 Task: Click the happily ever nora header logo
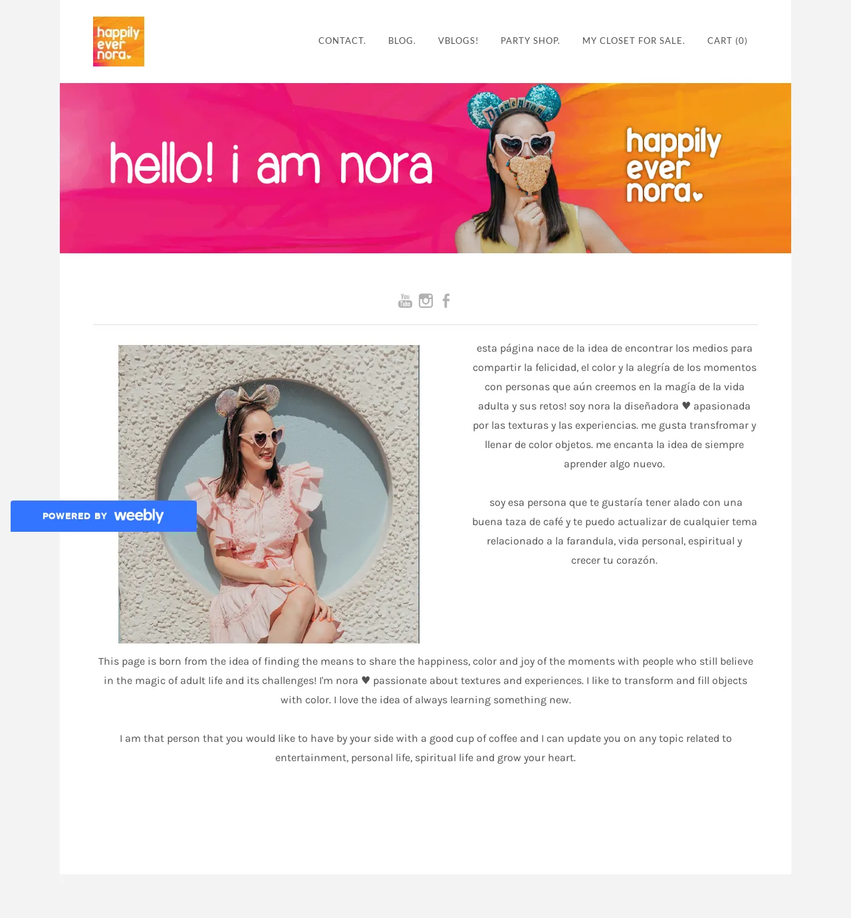tap(118, 41)
